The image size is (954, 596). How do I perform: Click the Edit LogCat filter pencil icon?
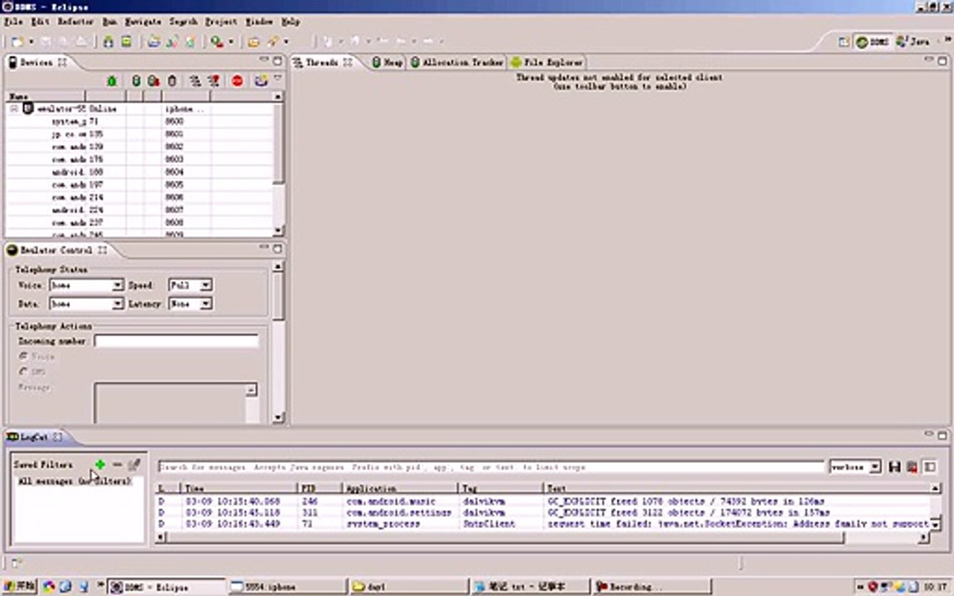click(134, 464)
